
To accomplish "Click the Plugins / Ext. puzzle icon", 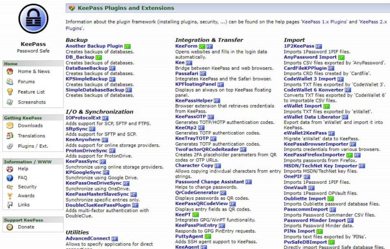I will 10,146.
